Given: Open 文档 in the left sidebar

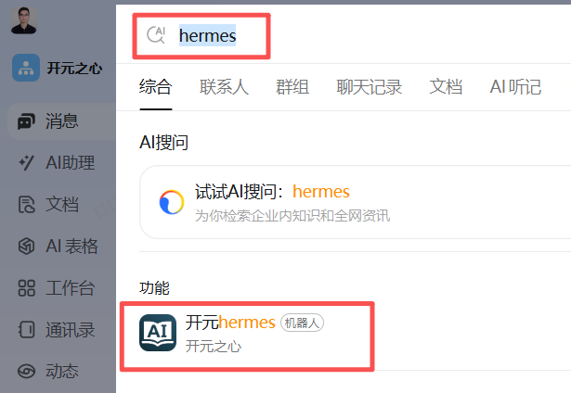Looking at the screenshot, I should pos(62,204).
